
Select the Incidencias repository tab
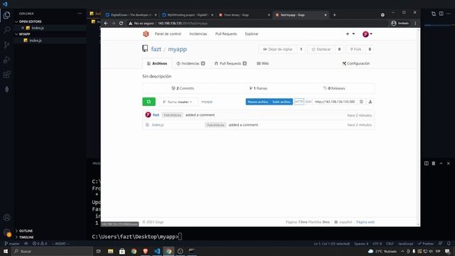click(x=191, y=63)
